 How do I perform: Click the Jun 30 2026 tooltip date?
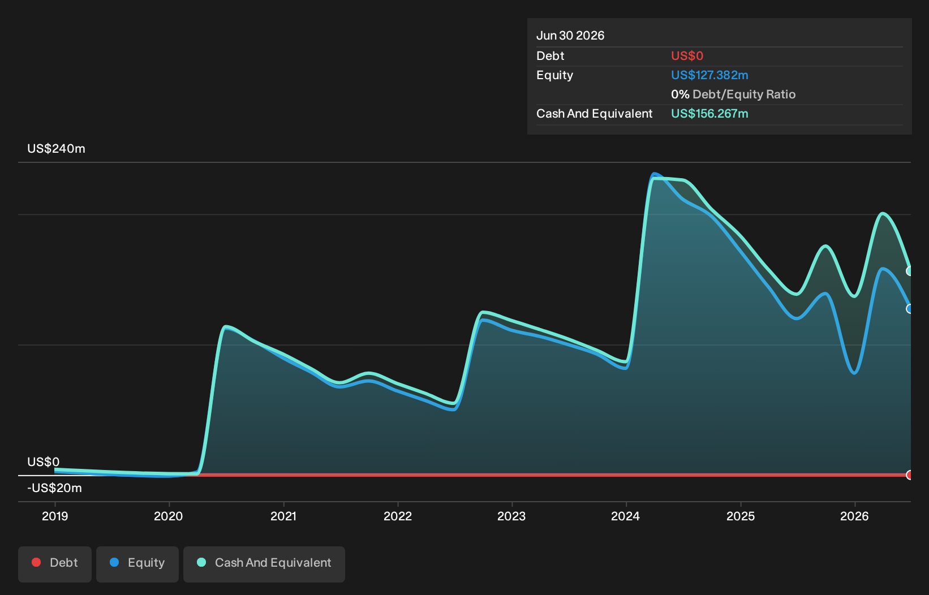570,36
